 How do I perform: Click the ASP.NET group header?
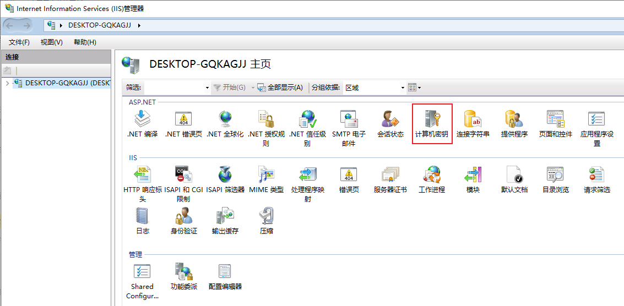tap(143, 102)
